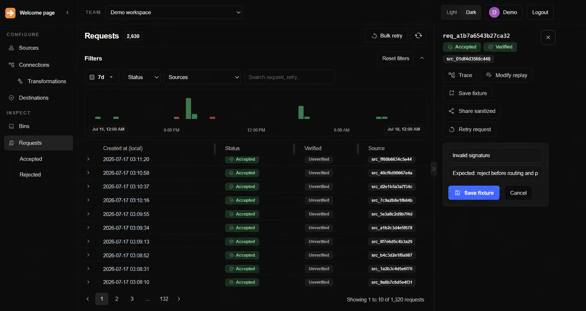This screenshot has width=586, height=311.
Task: Expand the 03:09:55 request row
Action: click(88, 214)
